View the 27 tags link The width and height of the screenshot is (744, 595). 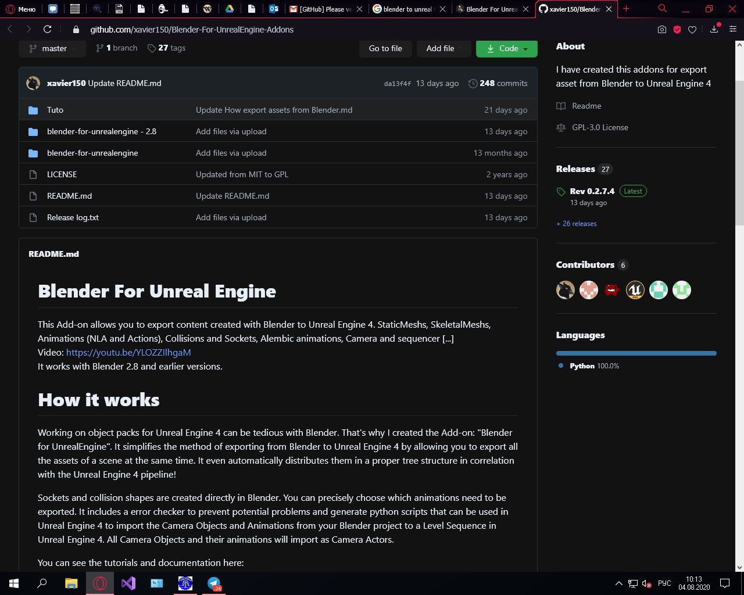pyautogui.click(x=166, y=48)
